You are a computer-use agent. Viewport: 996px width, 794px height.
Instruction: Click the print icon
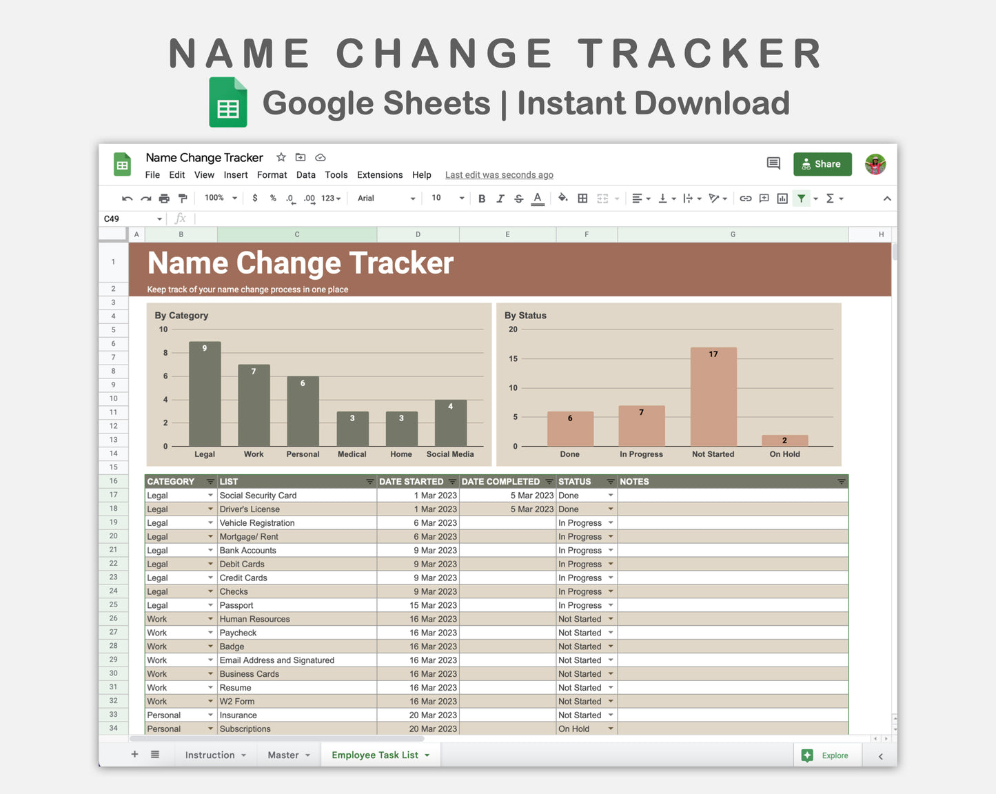pyautogui.click(x=164, y=198)
